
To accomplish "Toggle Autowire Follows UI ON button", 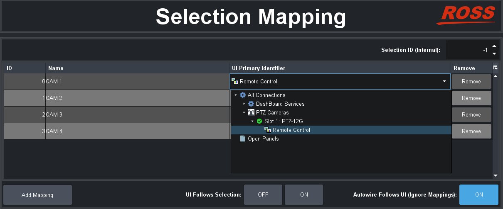I will click(478, 195).
